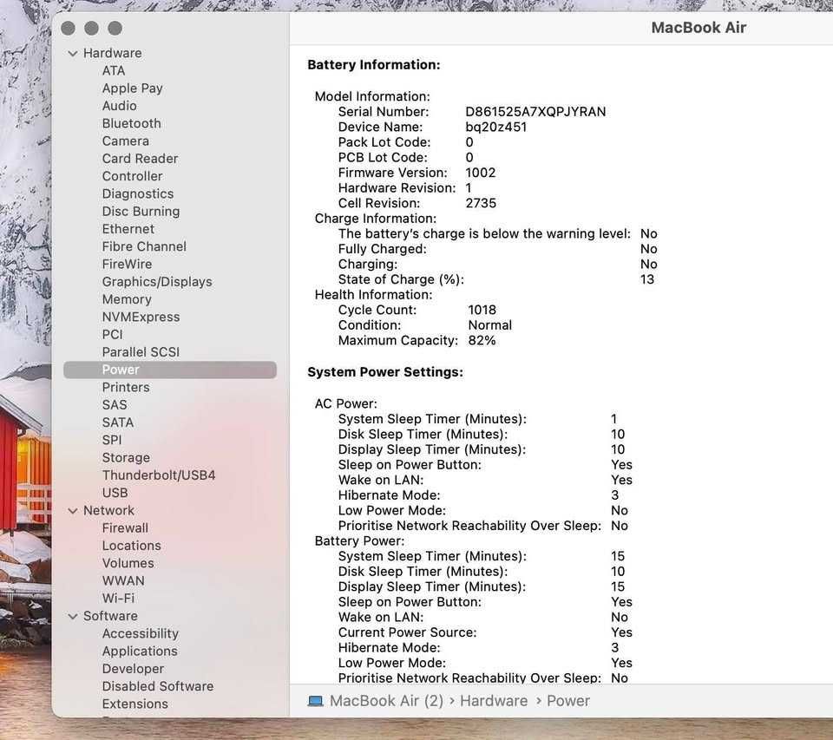833x740 pixels.
Task: Click State of Charge value 13
Action: pyautogui.click(x=647, y=279)
